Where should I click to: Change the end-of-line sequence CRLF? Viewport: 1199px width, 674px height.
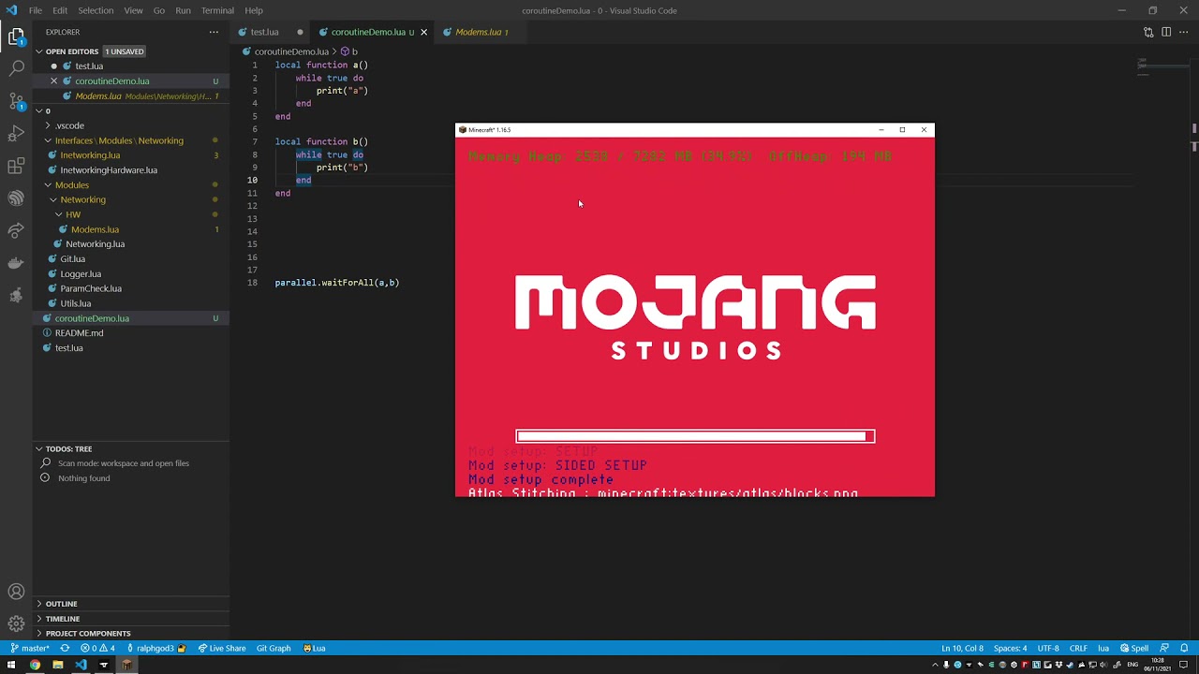pyautogui.click(x=1078, y=648)
